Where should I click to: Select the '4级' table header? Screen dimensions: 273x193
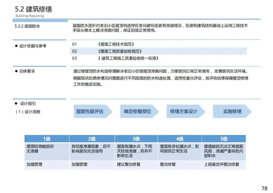tap(180, 139)
